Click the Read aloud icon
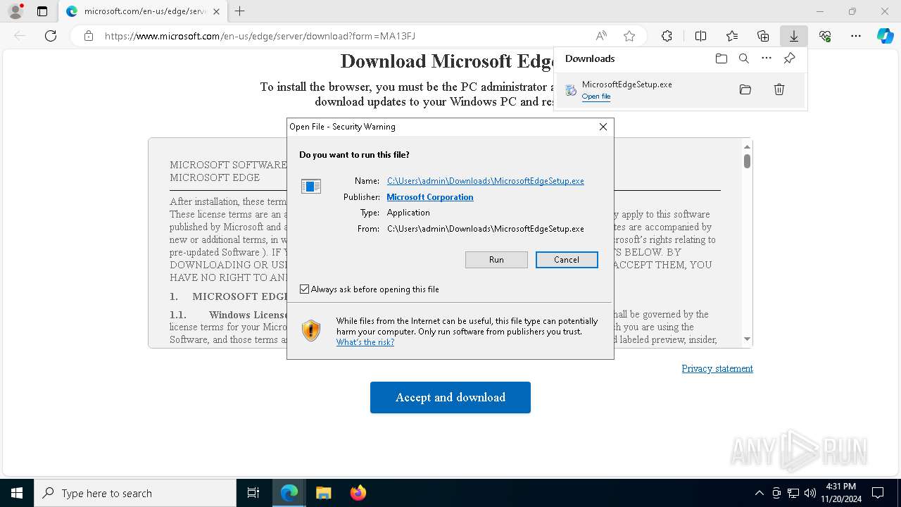The image size is (901, 507). click(x=601, y=36)
